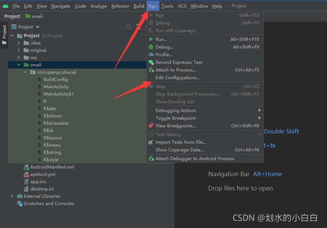
Task: Open the Project view selector dropdown
Action: [x=38, y=27]
